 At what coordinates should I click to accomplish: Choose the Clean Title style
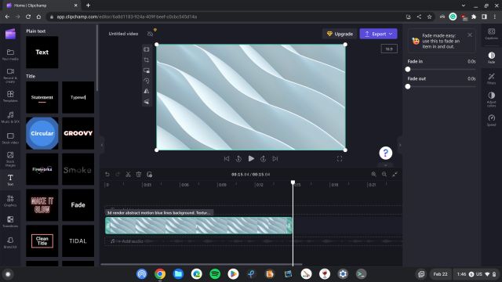click(x=42, y=240)
